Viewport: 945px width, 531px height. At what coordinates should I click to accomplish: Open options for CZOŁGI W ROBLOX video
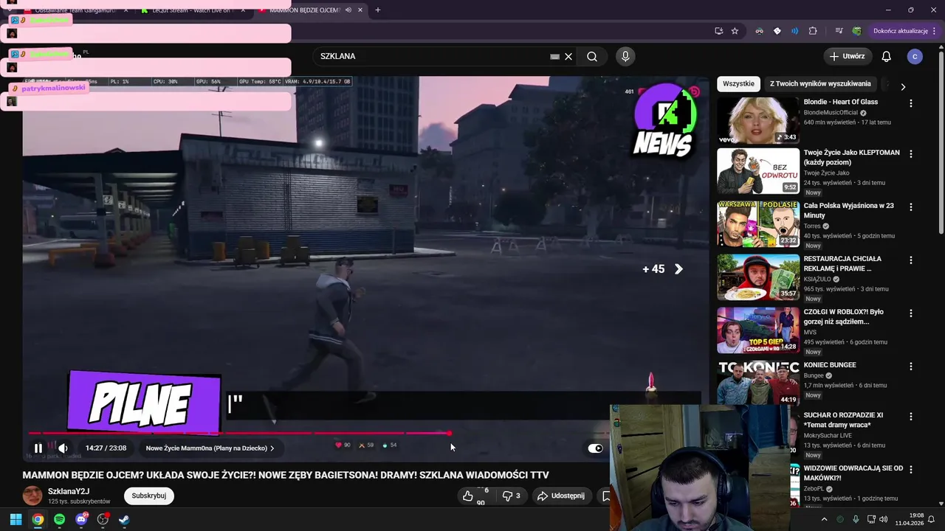910,313
